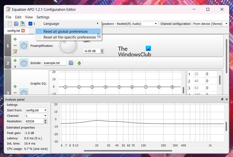Viewport: 233px width, 157px height.
Task: Click the example.txt include field
Action: 55,63
